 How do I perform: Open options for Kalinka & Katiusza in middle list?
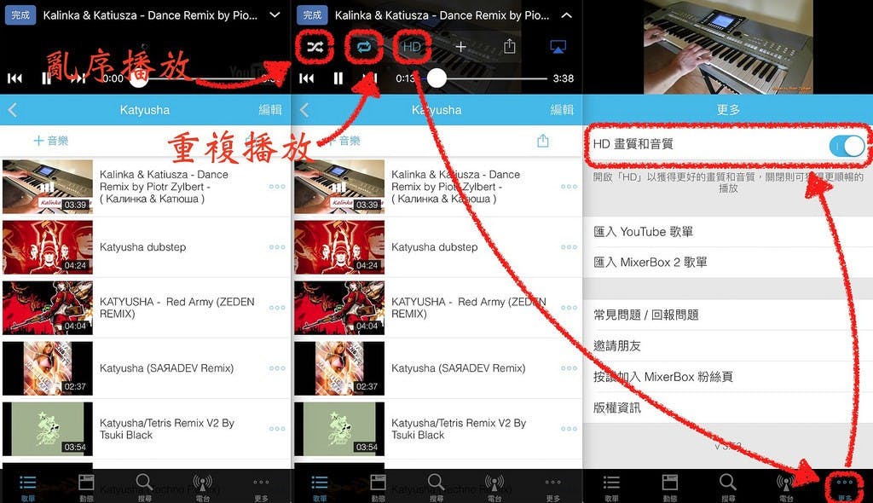569,187
